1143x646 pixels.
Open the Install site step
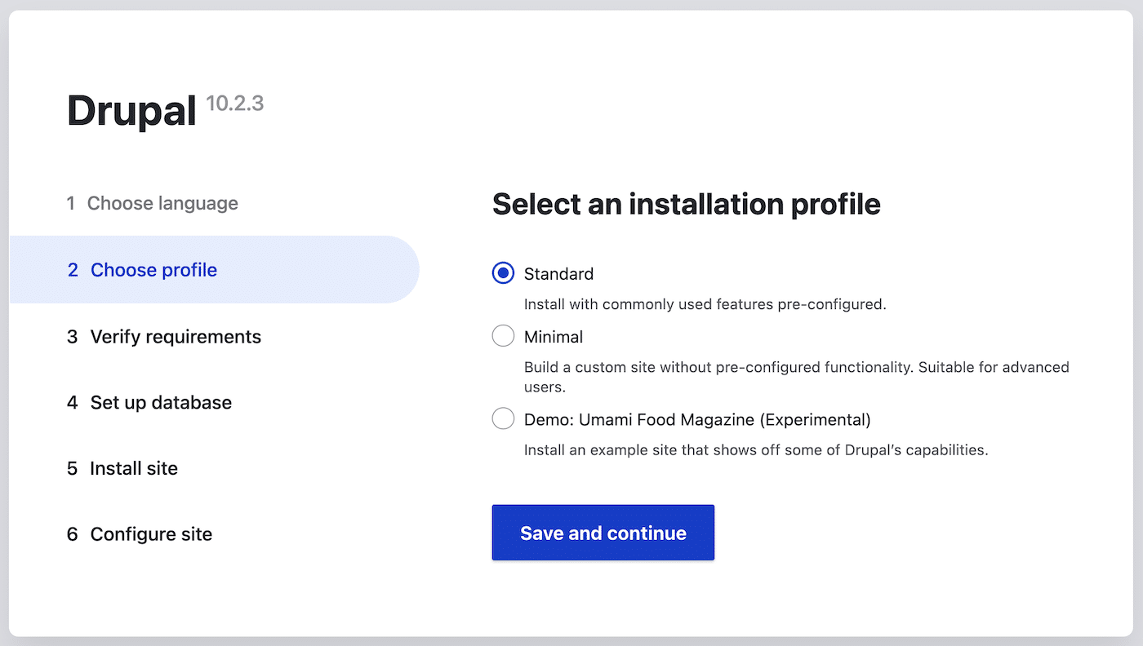(x=134, y=468)
